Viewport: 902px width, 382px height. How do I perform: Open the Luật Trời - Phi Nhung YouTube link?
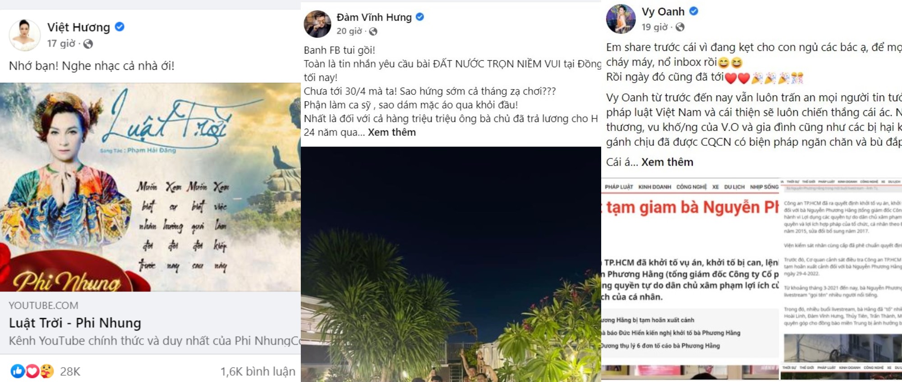pyautogui.click(x=75, y=323)
